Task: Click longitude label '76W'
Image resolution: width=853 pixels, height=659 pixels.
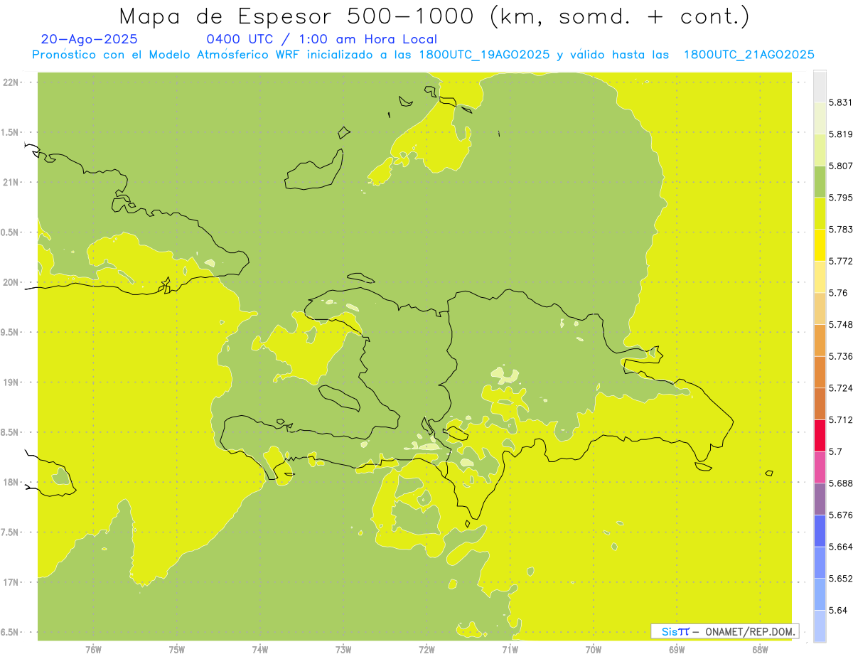Action: tap(93, 650)
